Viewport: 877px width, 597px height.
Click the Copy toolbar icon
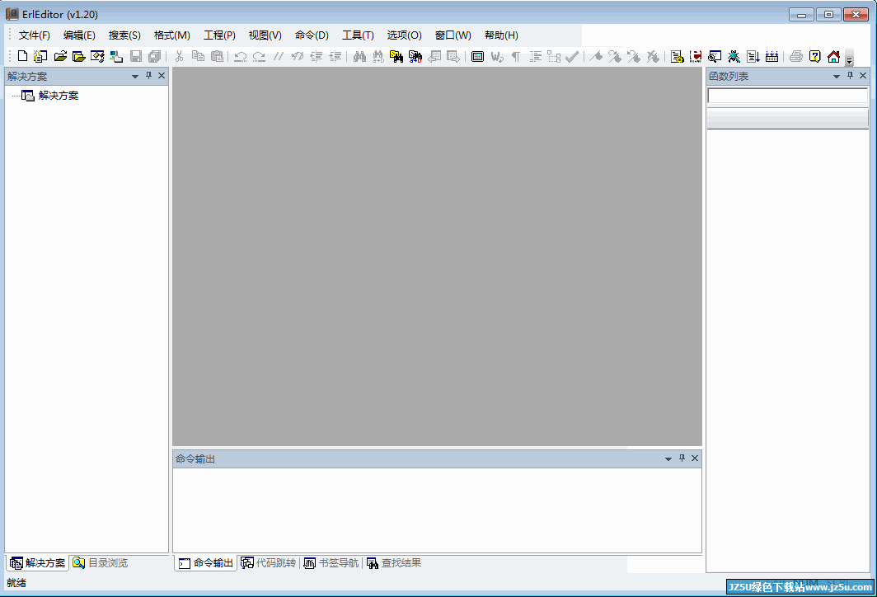pos(198,56)
